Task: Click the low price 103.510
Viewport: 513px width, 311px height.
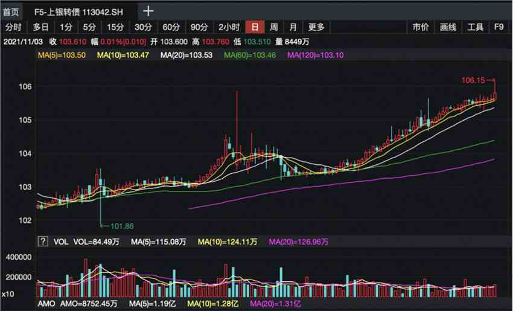Action: (x=257, y=42)
